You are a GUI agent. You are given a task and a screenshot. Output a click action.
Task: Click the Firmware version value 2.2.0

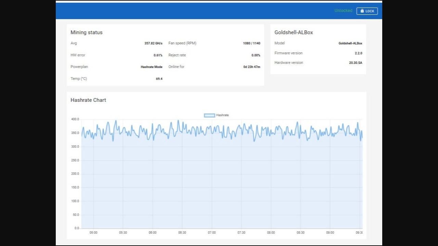359,53
